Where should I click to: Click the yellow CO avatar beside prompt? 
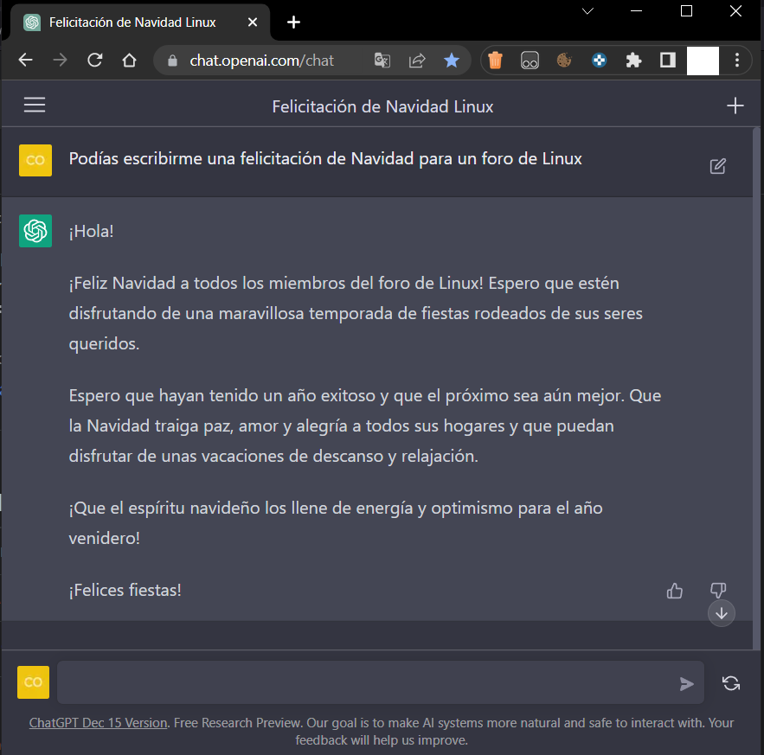[35, 160]
